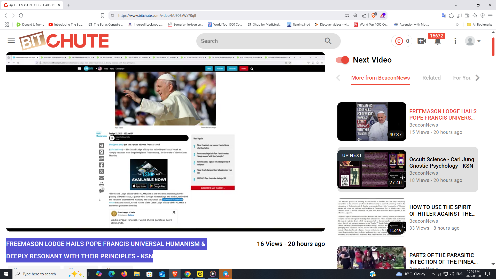Open Sumerian lexicon bookmark

click(x=185, y=25)
